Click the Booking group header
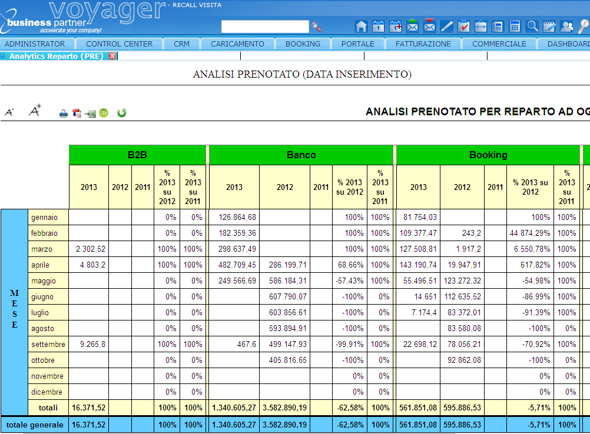The height and width of the screenshot is (434, 590). [x=488, y=155]
